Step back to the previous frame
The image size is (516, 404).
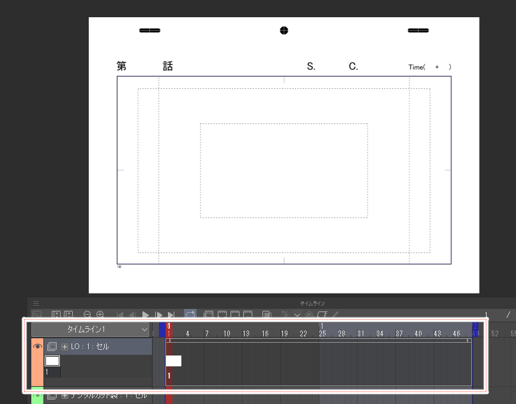tap(132, 315)
